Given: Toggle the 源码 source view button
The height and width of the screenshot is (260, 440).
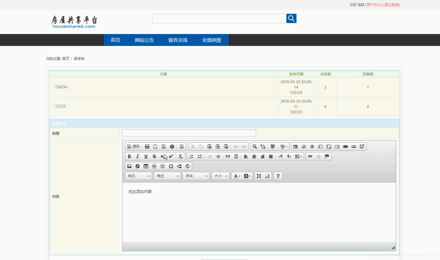Looking at the screenshot, I should tap(133, 147).
